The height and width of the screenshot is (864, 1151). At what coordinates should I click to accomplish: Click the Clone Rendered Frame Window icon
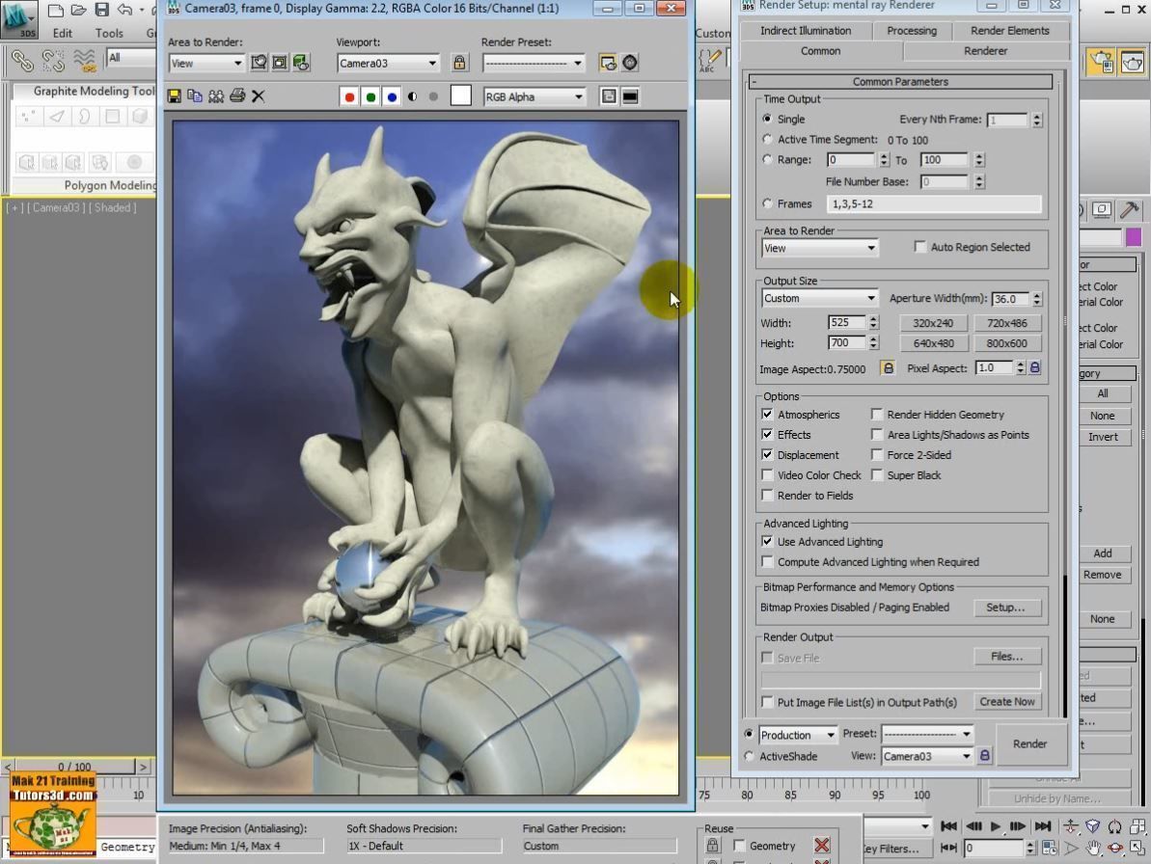pyautogui.click(x=195, y=96)
